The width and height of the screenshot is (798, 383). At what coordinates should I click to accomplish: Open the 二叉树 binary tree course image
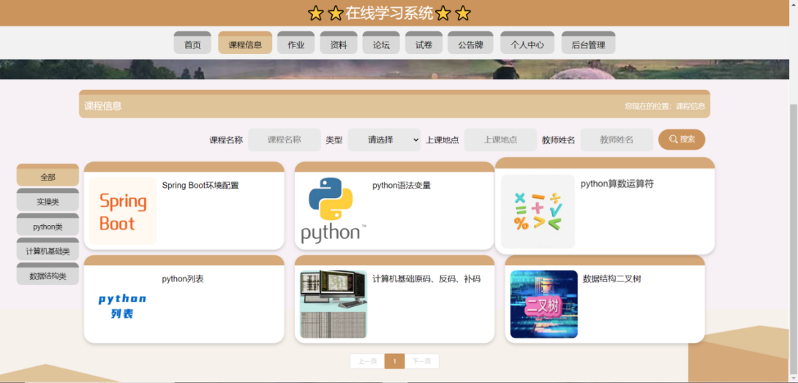(x=543, y=305)
